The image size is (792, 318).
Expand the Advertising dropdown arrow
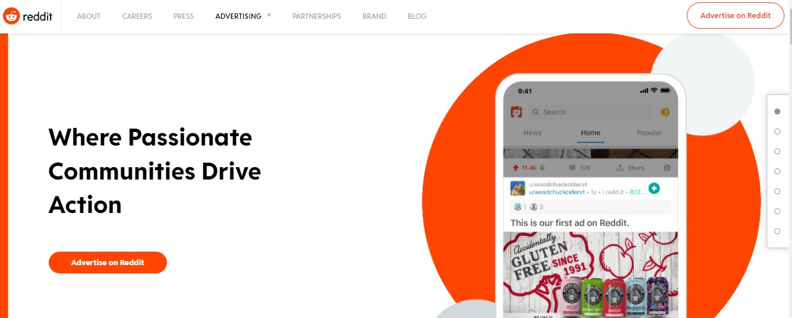pyautogui.click(x=269, y=15)
